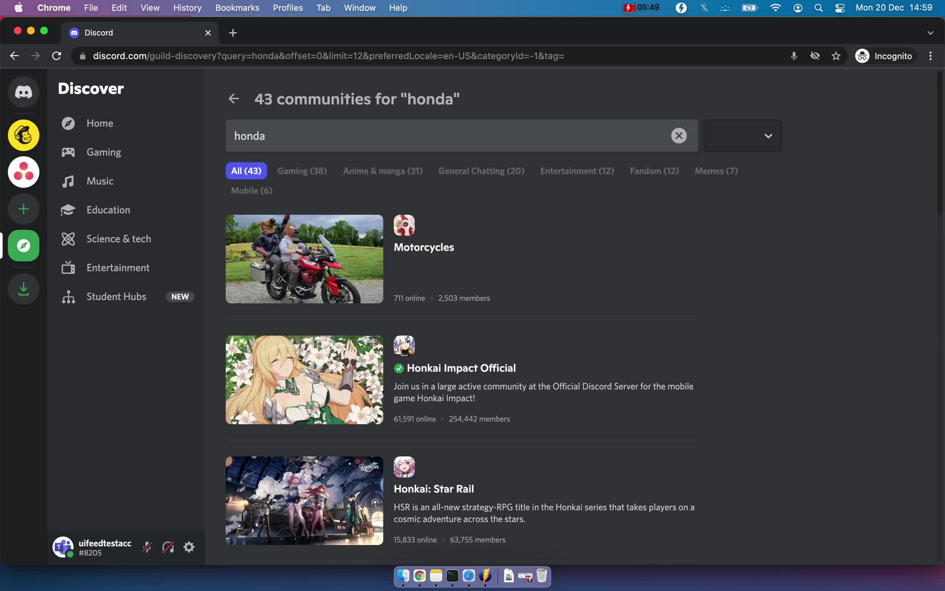Open Trash from the Dock
This screenshot has height=591, width=945.
541,576
